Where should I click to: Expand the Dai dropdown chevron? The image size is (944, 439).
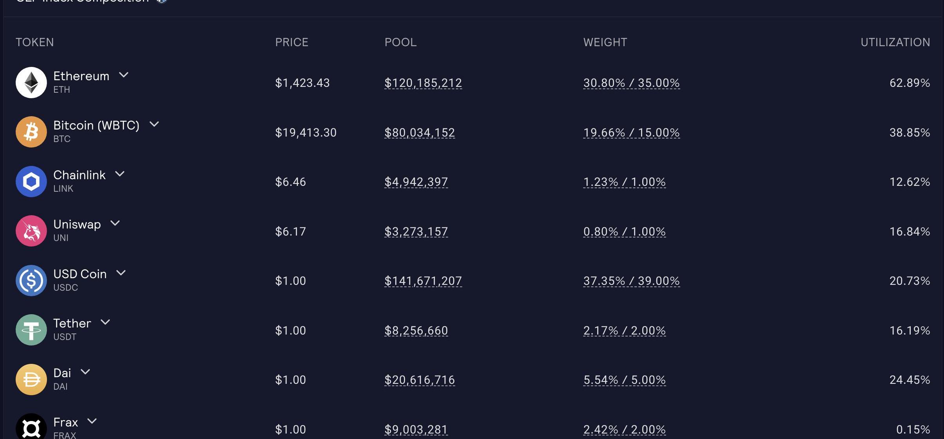point(85,372)
